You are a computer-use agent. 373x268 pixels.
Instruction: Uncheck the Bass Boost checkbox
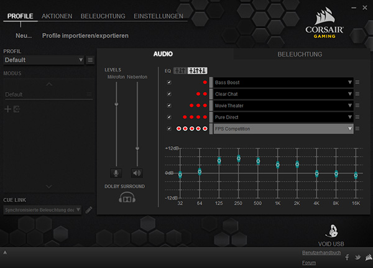[x=169, y=82]
